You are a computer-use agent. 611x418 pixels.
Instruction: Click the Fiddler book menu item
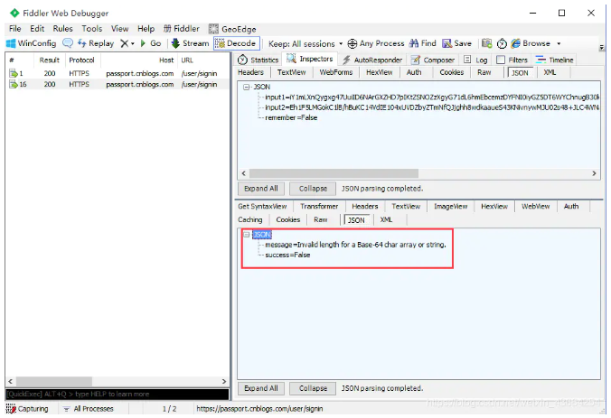point(182,29)
